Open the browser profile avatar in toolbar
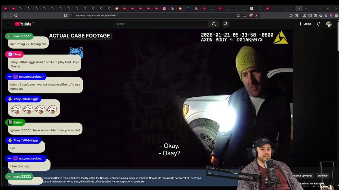The width and height of the screenshot is (339, 190). pyautogui.click(x=331, y=16)
